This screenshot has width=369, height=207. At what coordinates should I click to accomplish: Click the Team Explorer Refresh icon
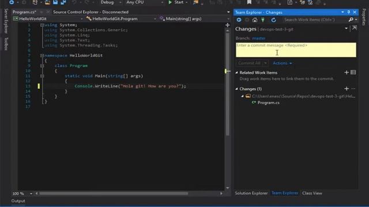point(273,20)
